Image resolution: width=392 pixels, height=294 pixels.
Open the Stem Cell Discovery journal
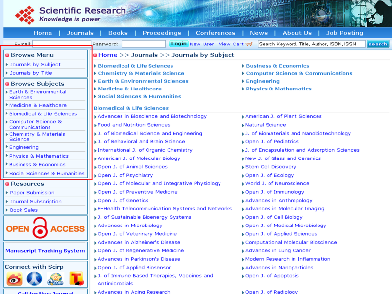point(271,166)
